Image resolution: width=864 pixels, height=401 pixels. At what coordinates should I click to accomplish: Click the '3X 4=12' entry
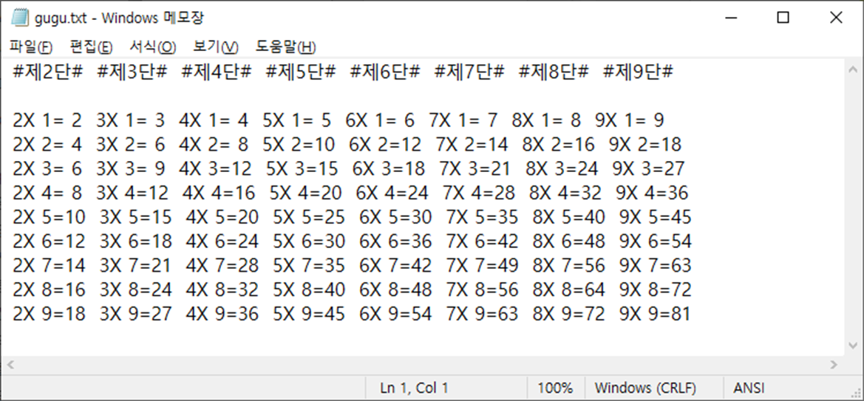[x=132, y=193]
